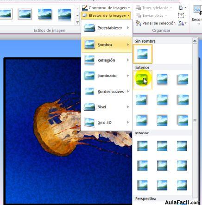This screenshot has height=205, width=202.
Task: Select the fourth picture style with reflection
Action: click(64, 15)
